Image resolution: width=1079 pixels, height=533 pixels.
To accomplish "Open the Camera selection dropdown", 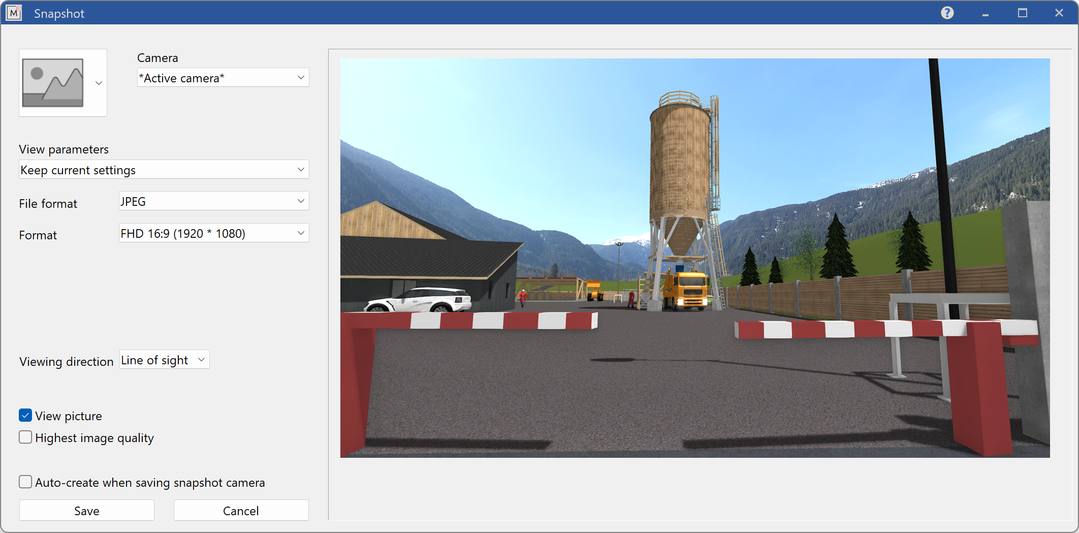I will tap(300, 77).
